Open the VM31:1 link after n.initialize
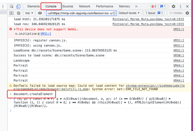Viewport: 193px width, 131px height. [46, 34]
